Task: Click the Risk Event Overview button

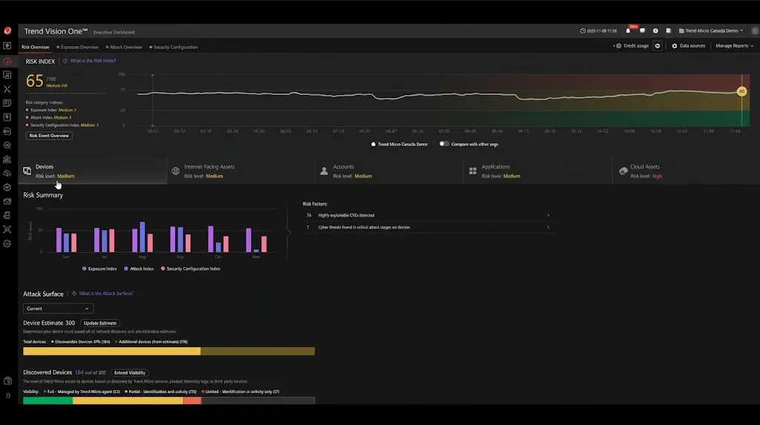Action: click(49, 136)
